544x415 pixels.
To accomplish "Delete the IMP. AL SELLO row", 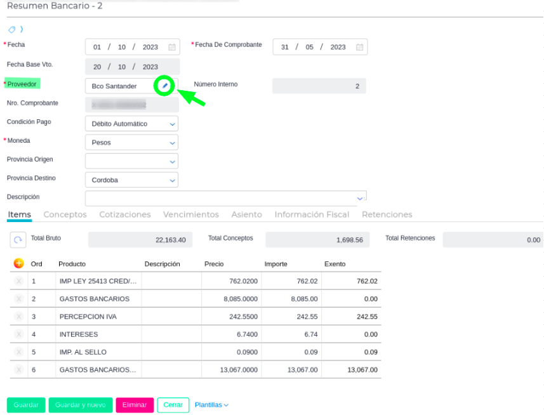I will tap(18, 352).
